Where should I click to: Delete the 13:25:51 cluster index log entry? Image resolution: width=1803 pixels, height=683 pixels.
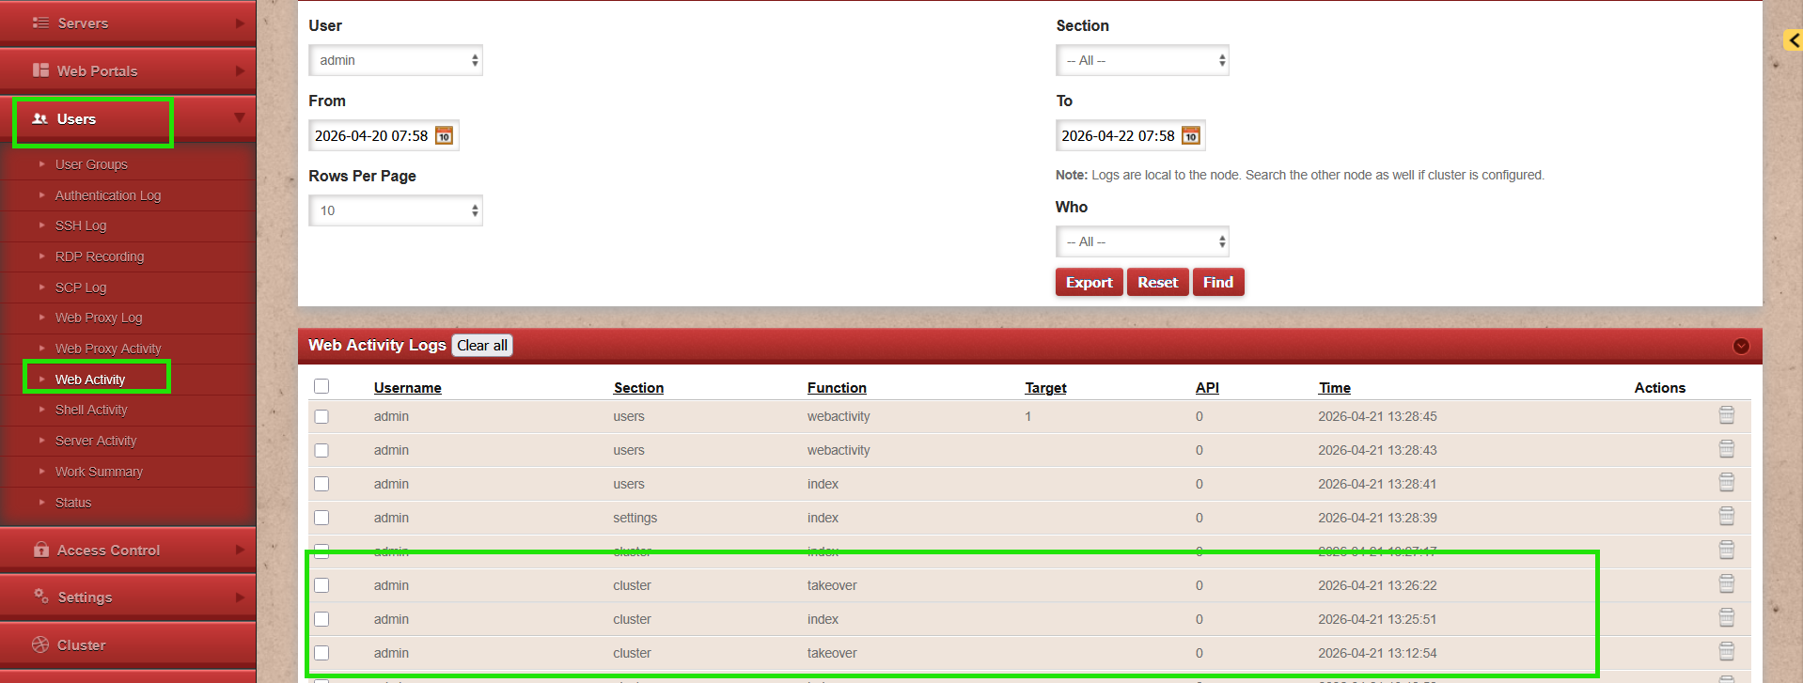pyautogui.click(x=1726, y=618)
